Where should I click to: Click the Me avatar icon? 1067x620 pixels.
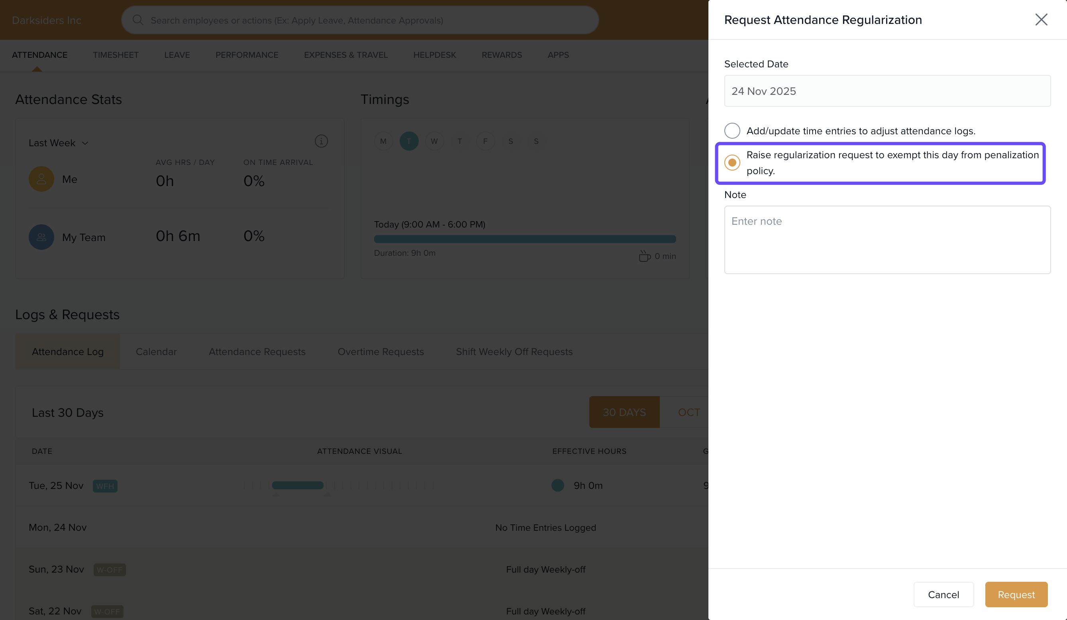(41, 179)
